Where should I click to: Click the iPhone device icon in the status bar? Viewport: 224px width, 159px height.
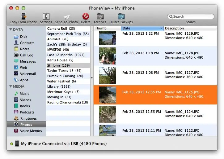click(17, 144)
